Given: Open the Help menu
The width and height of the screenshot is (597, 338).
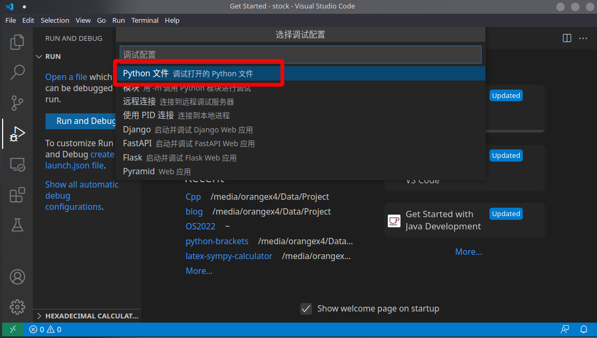Looking at the screenshot, I should tap(172, 20).
